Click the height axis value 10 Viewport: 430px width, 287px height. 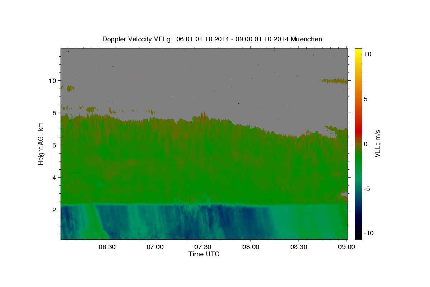click(53, 80)
